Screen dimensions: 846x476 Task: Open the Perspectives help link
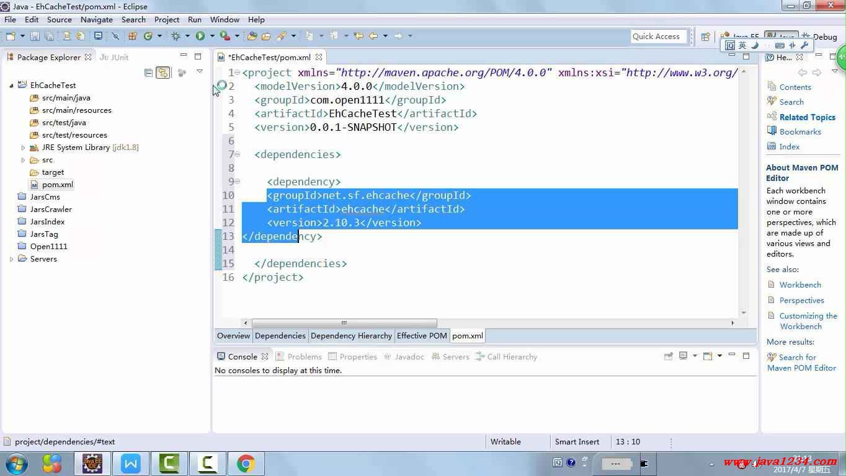pyautogui.click(x=802, y=300)
